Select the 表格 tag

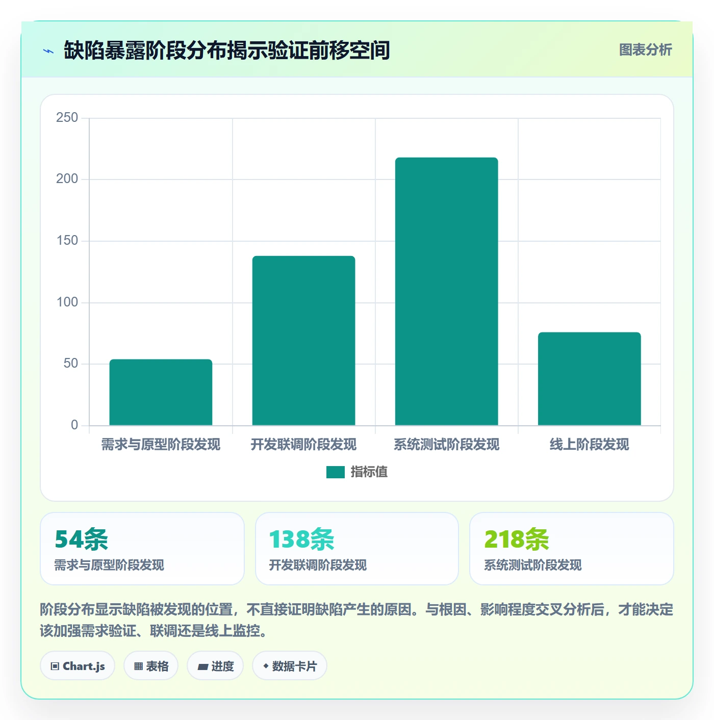(151, 666)
